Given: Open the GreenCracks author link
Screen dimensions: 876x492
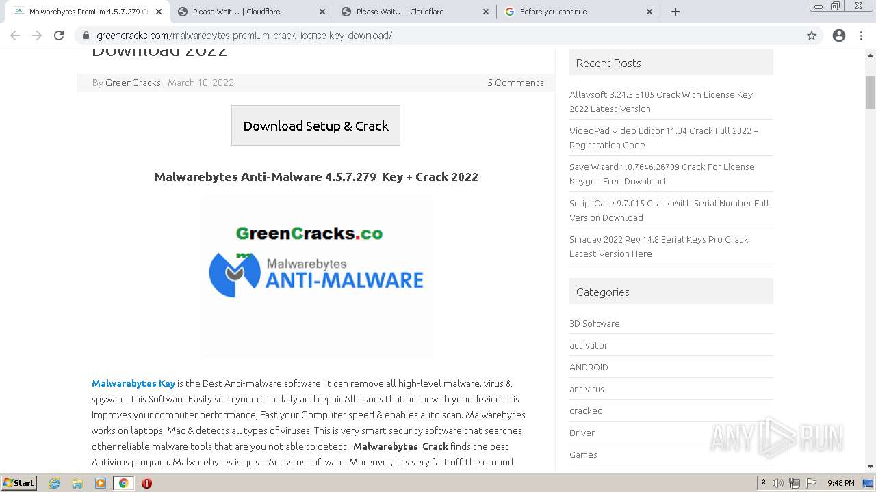Looking at the screenshot, I should pos(133,83).
